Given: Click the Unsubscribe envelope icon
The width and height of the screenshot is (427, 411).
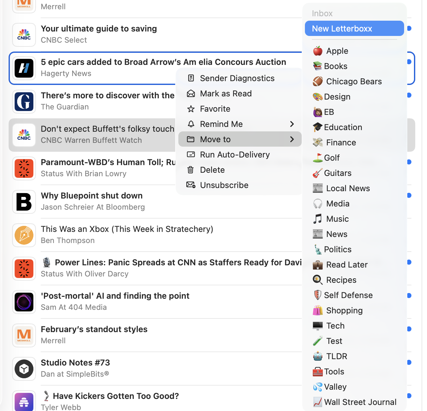Looking at the screenshot, I should 191,185.
